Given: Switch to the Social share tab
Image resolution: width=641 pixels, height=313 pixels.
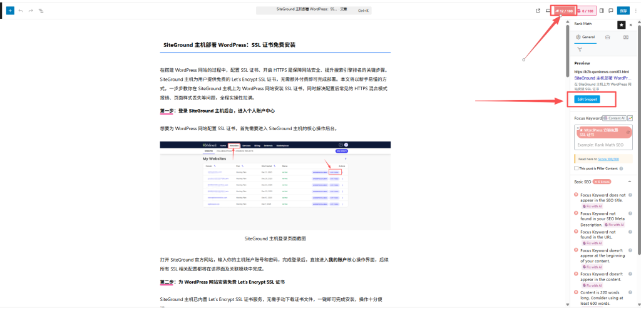Looking at the screenshot, I should pos(580,49).
